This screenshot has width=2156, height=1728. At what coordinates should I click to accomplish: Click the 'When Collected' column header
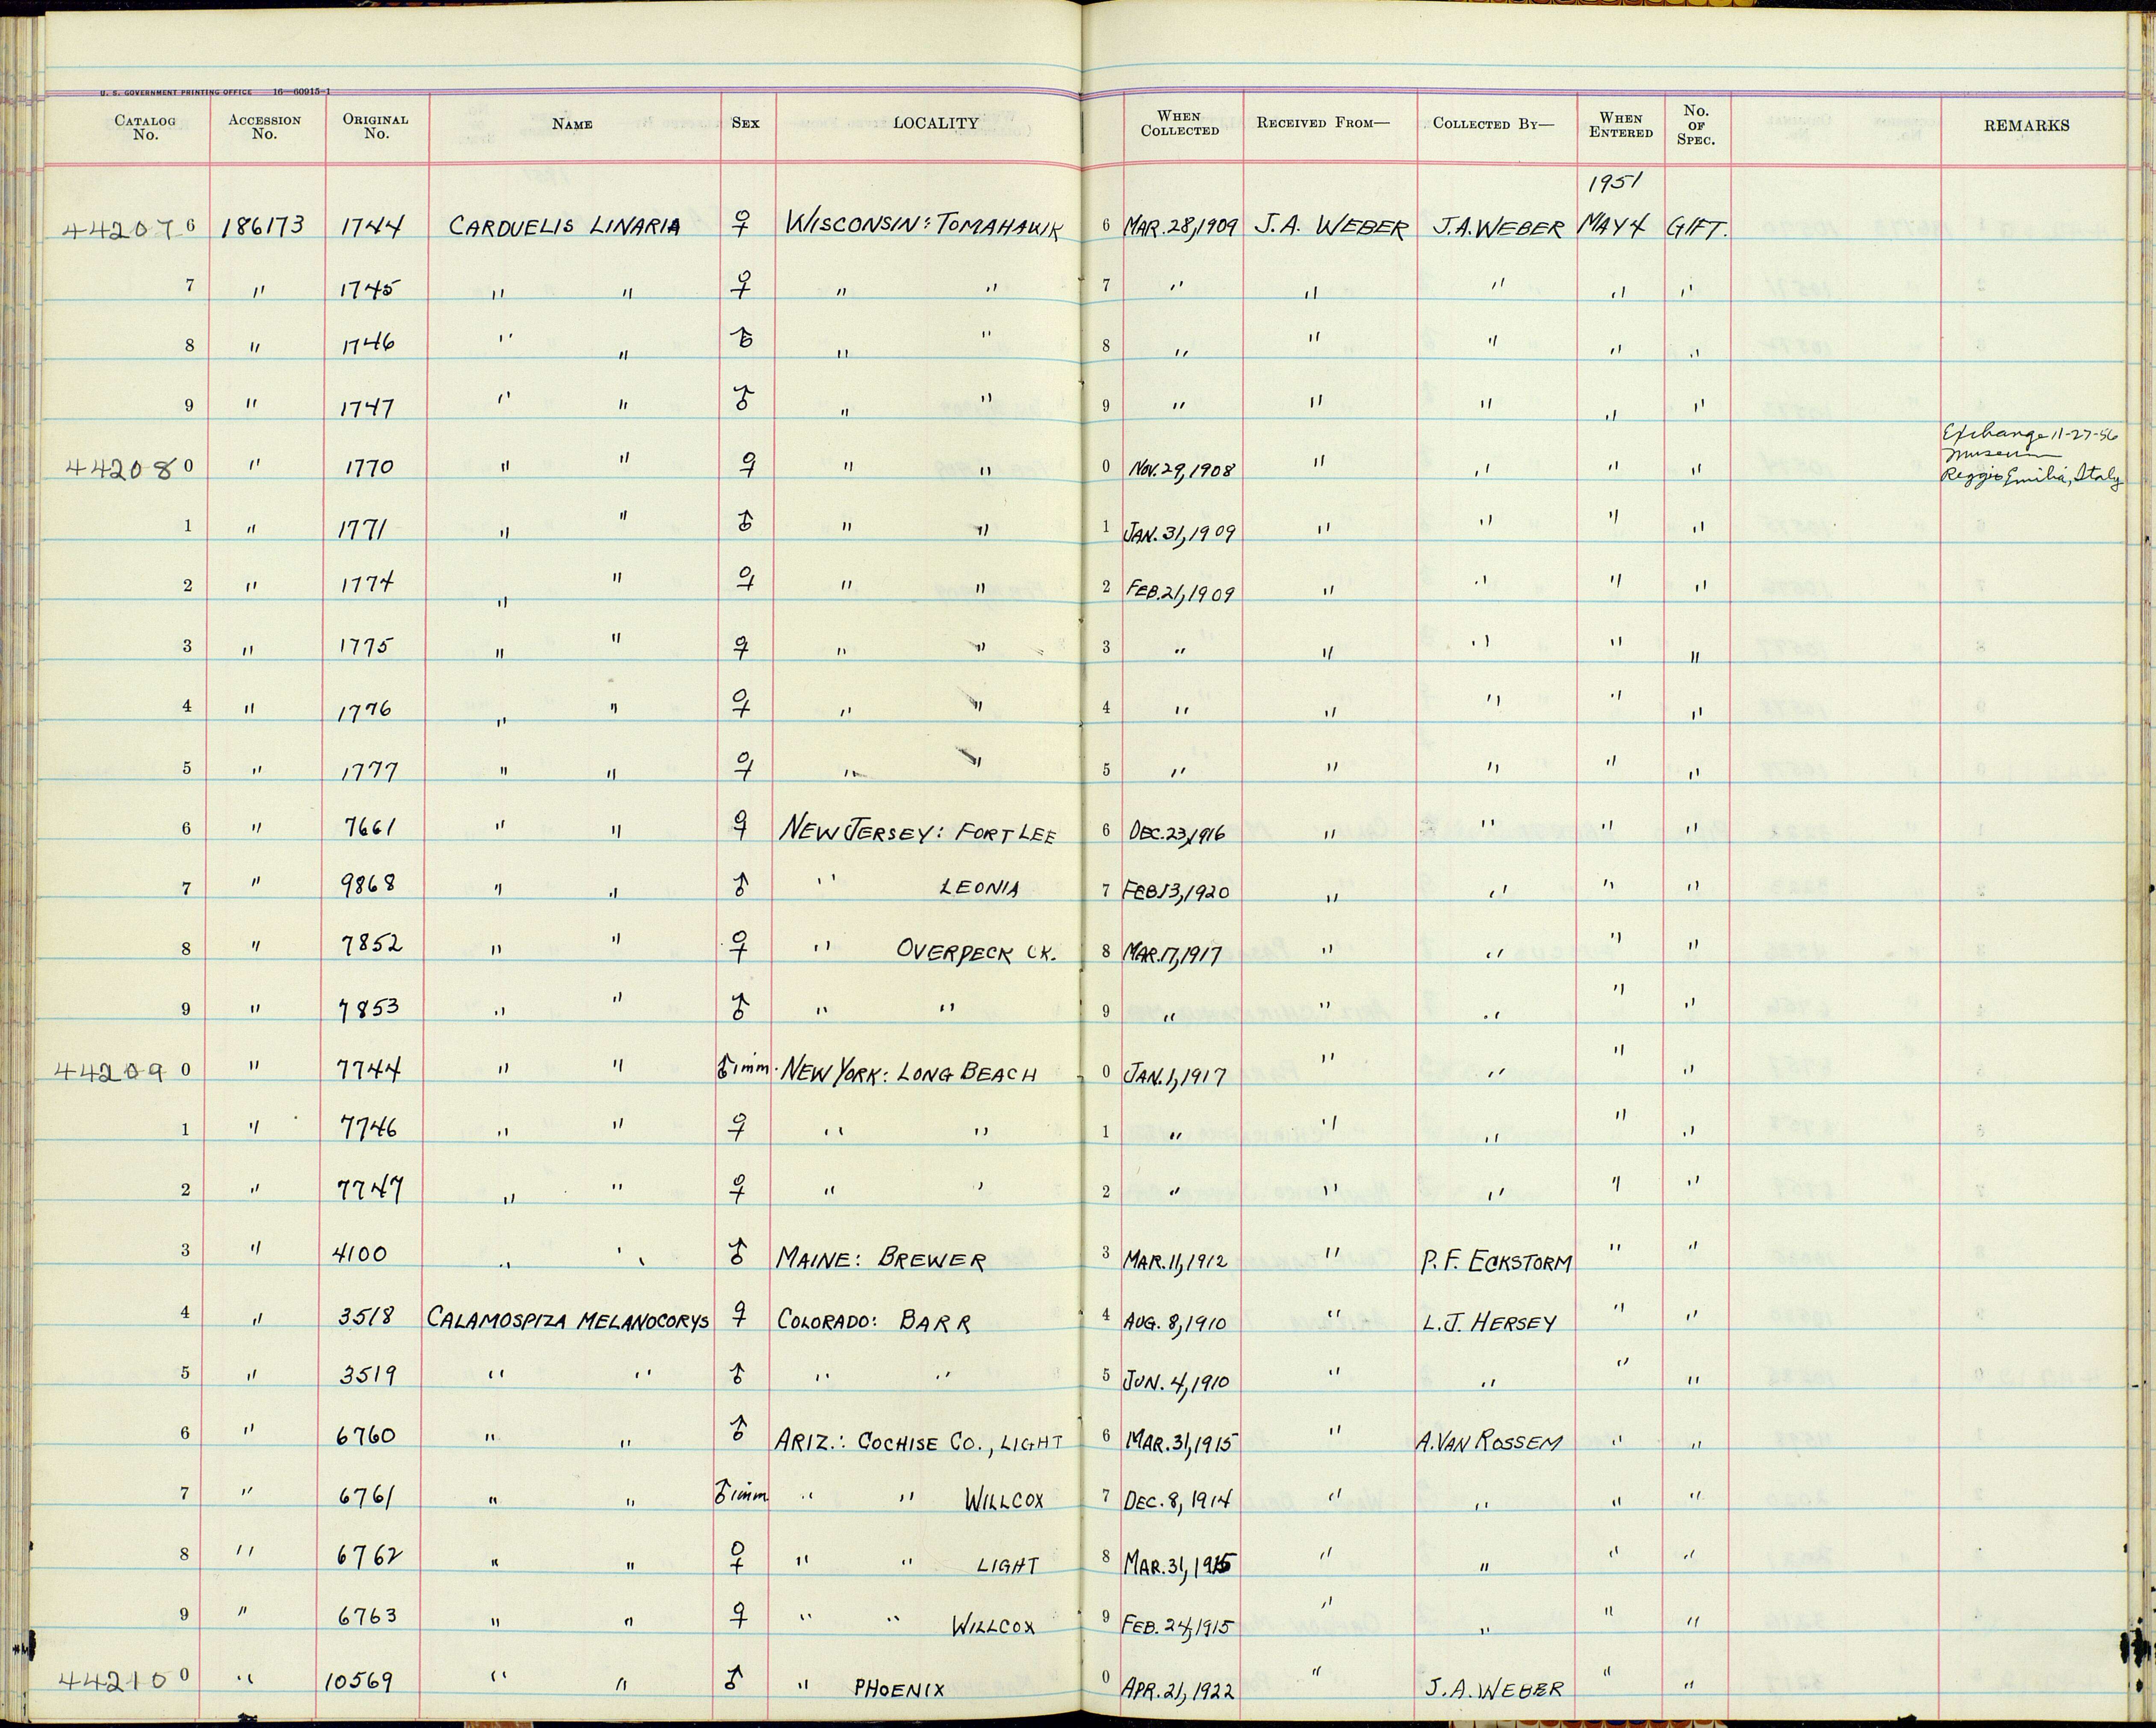tap(1179, 124)
